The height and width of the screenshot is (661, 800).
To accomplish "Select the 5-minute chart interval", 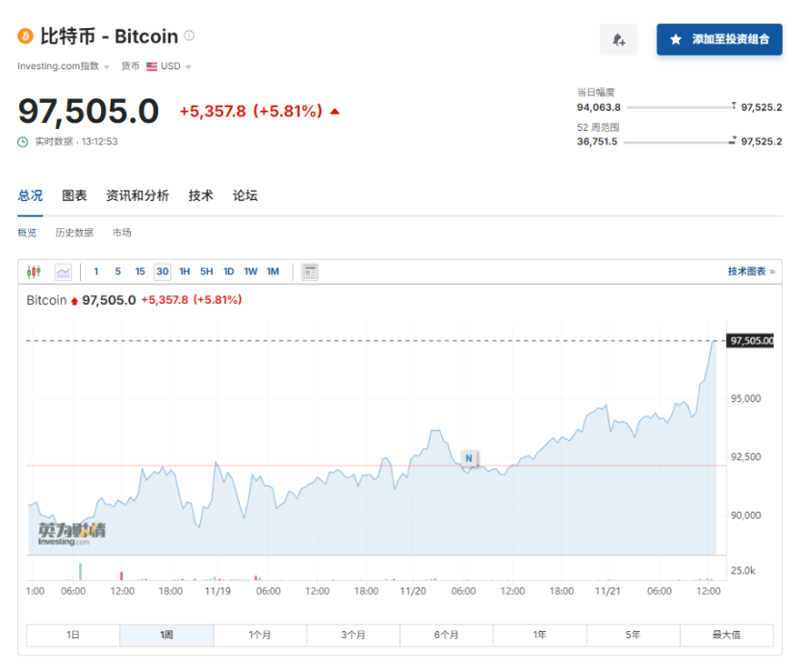I will pyautogui.click(x=118, y=272).
